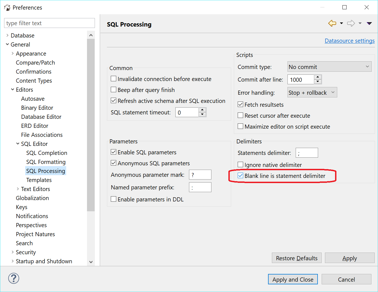
Task: Open the Datasource settings link
Action: 350,41
